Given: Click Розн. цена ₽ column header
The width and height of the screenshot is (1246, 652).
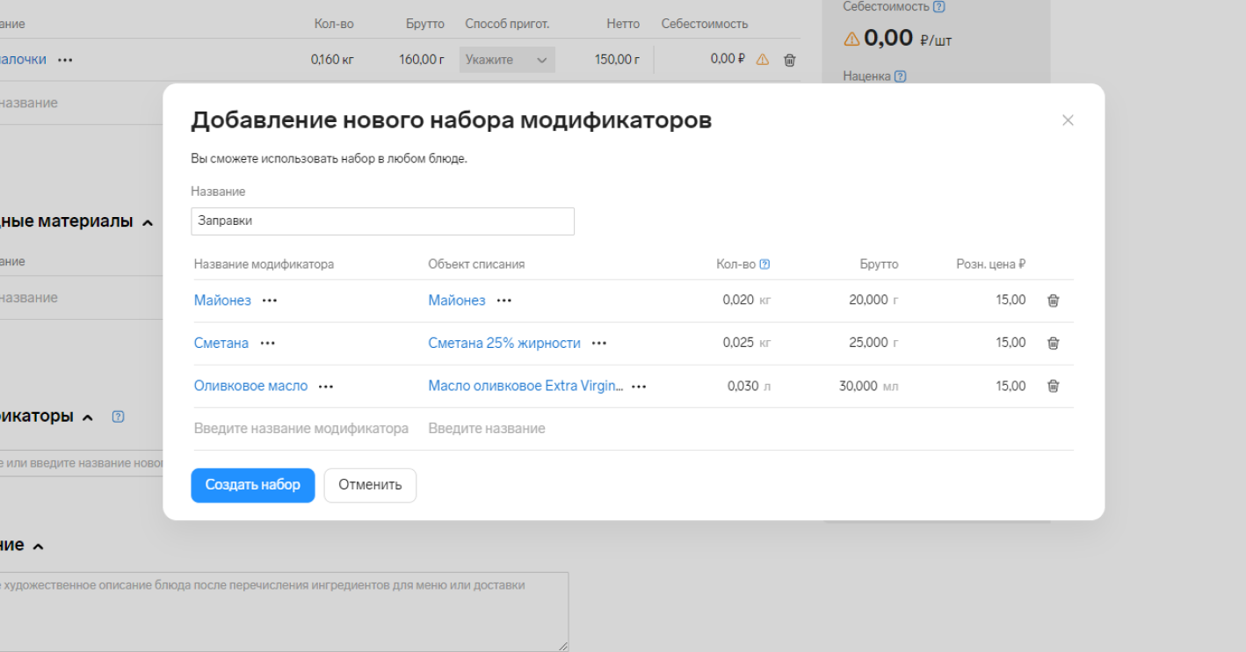Looking at the screenshot, I should [991, 264].
